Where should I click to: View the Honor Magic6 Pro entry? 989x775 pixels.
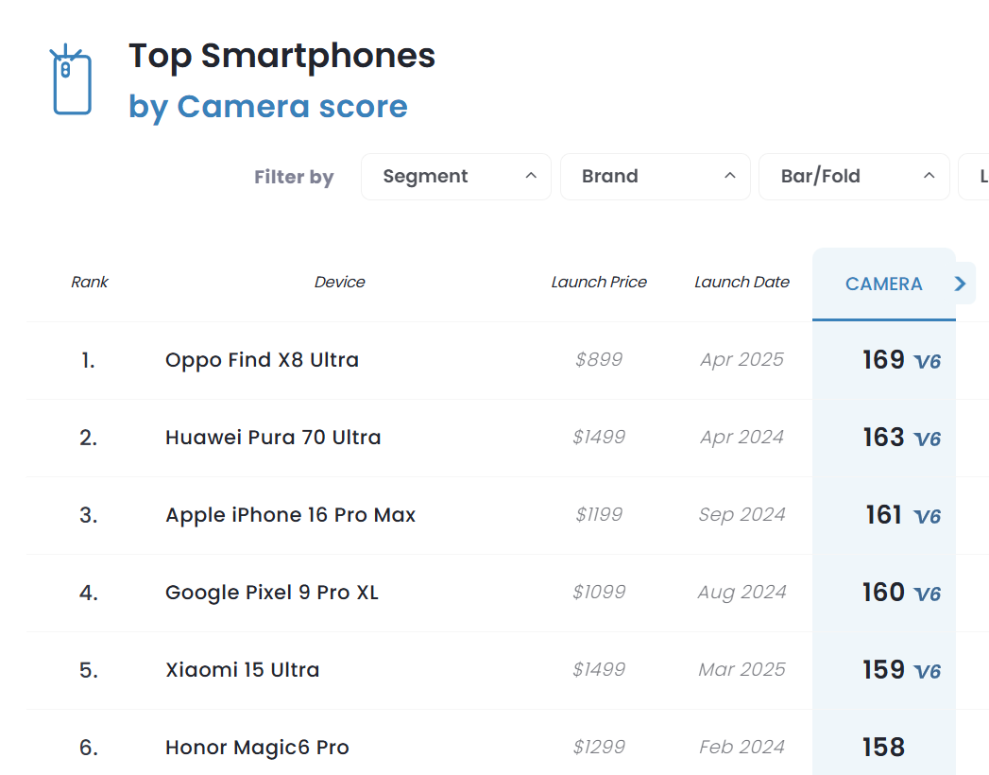(257, 748)
